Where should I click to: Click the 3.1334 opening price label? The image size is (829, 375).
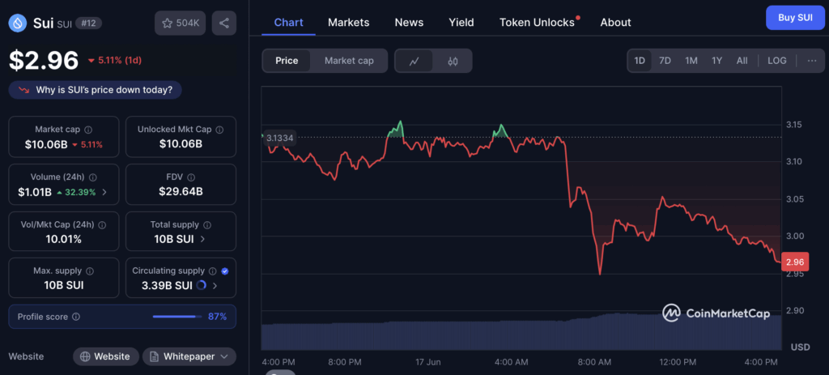279,138
